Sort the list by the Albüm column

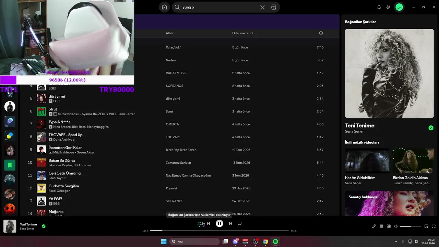coord(170,33)
